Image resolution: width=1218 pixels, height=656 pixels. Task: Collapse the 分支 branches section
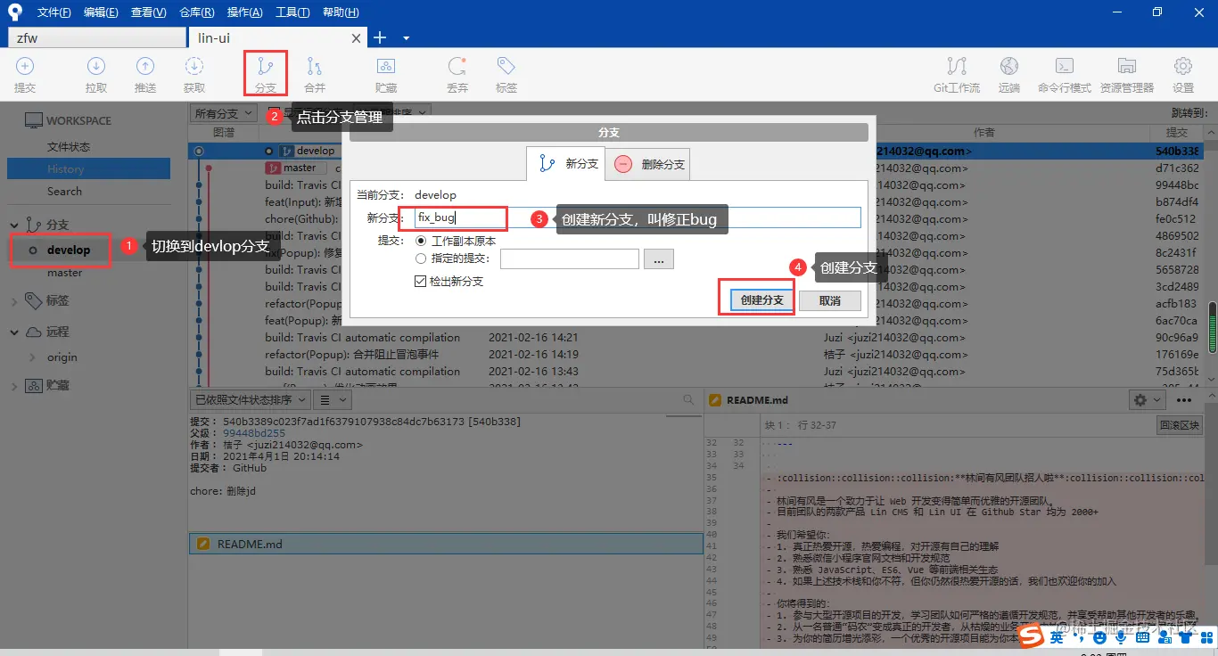tap(14, 225)
